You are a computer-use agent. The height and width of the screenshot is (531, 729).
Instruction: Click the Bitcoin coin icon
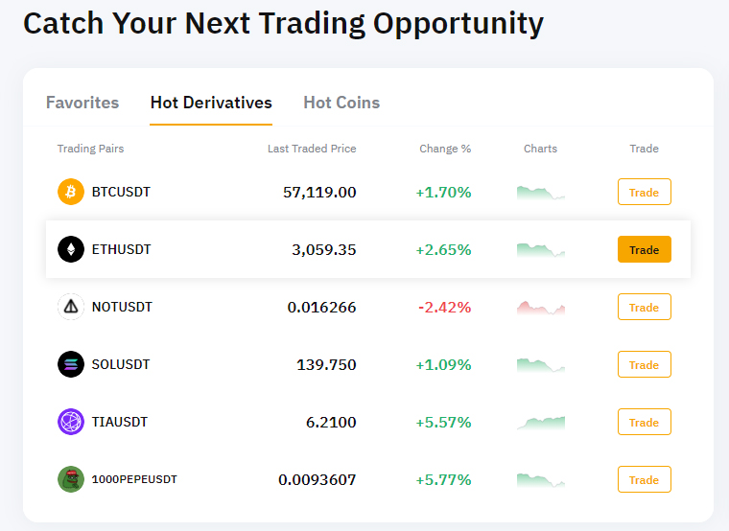tap(71, 192)
